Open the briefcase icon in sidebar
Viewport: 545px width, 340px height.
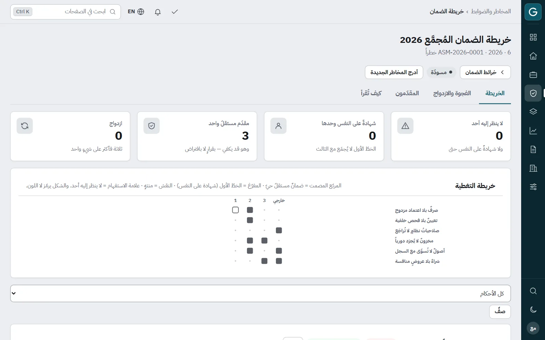pos(533,75)
